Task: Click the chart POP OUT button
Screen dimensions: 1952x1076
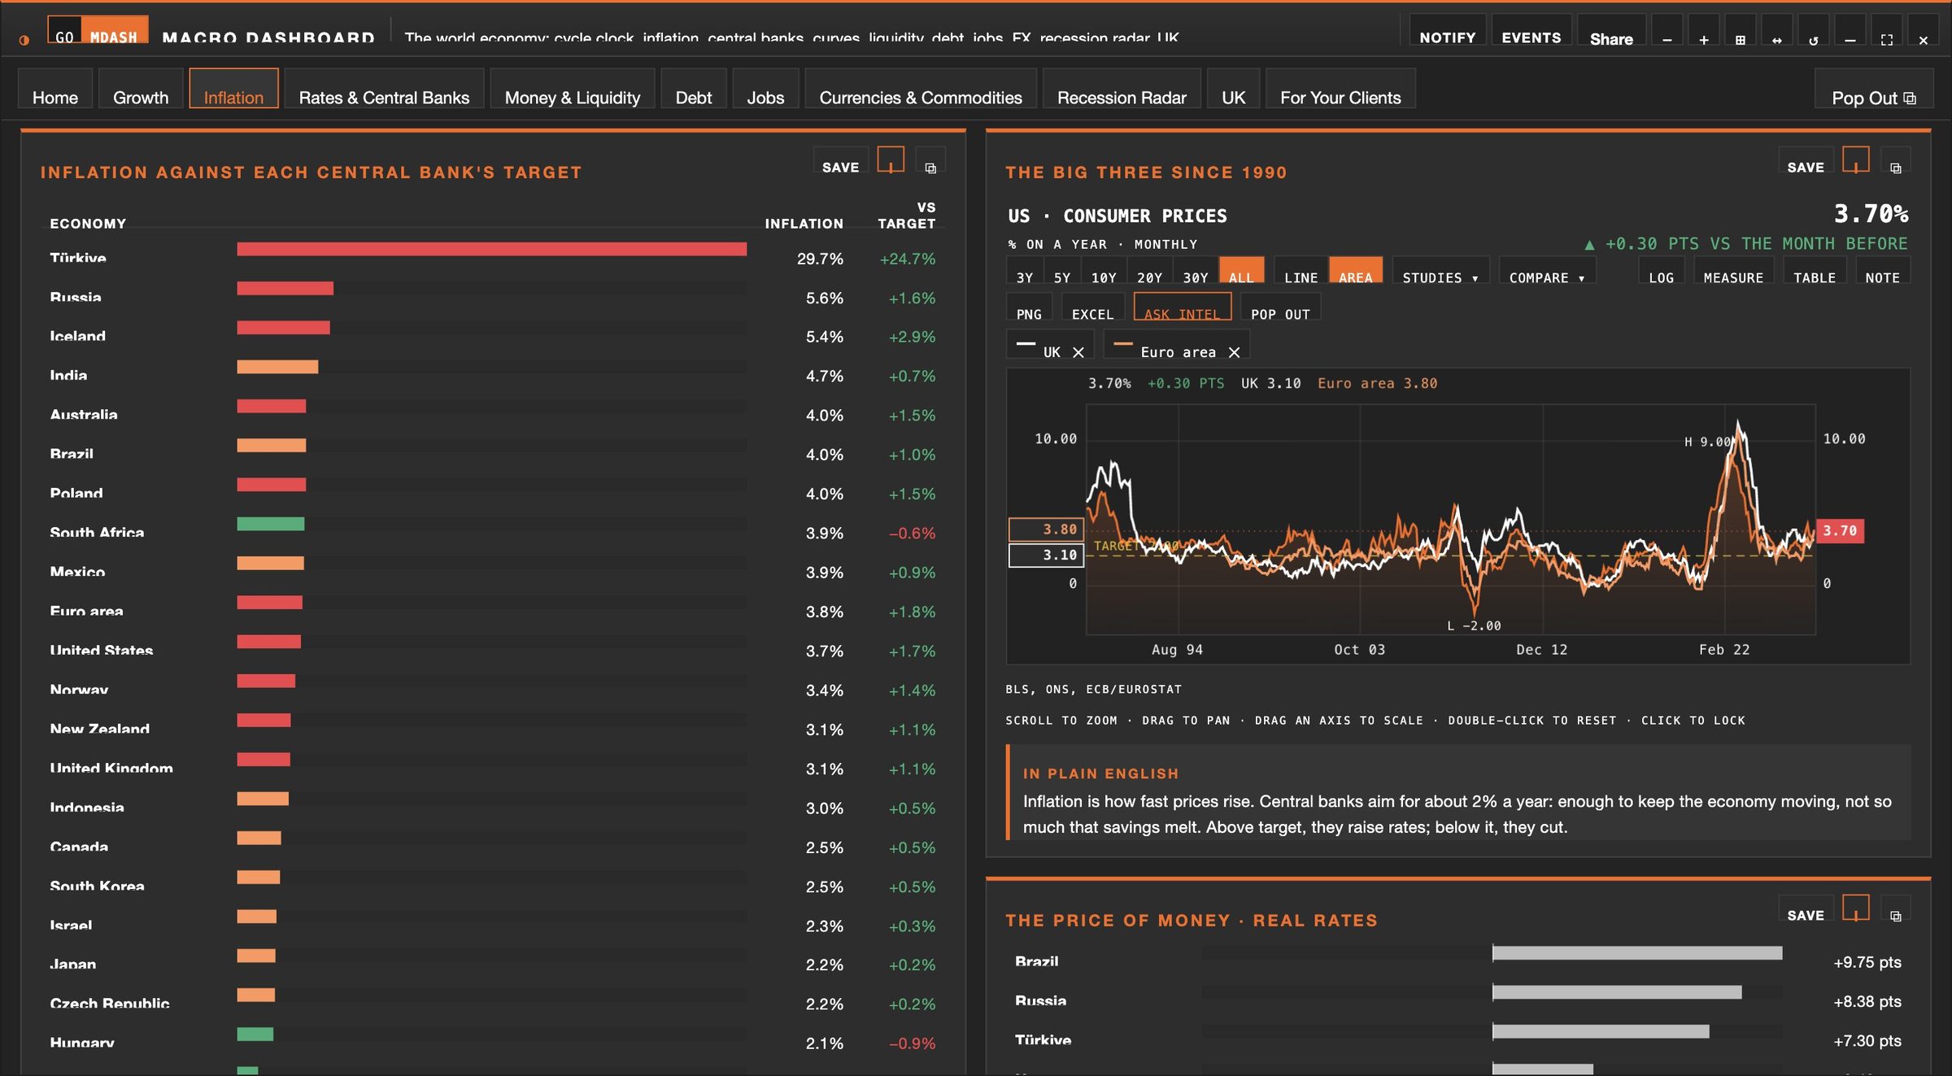Action: point(1280,307)
